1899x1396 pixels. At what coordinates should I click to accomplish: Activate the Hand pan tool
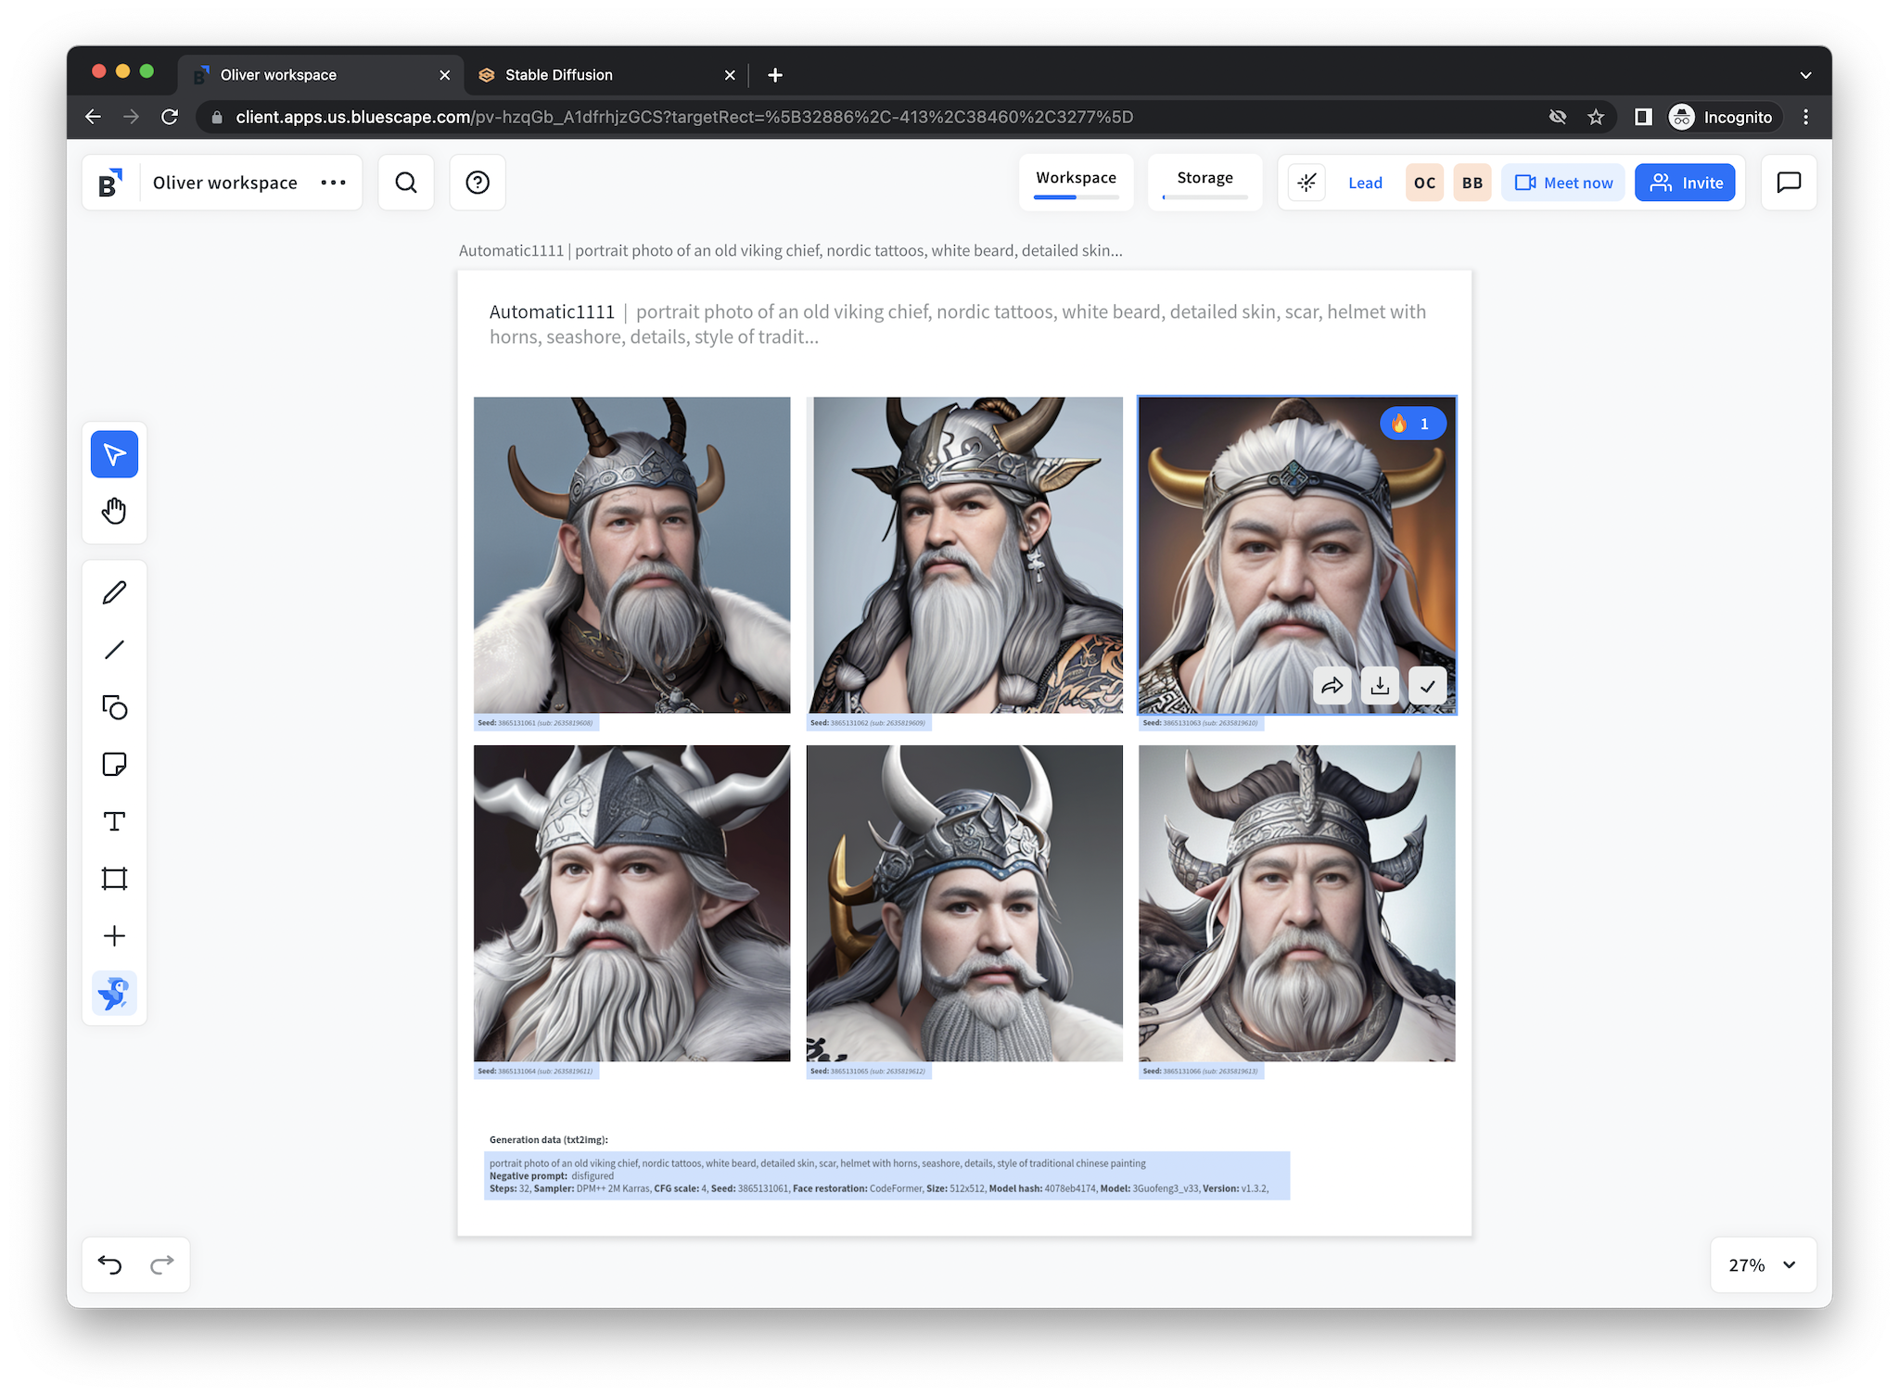tap(114, 511)
